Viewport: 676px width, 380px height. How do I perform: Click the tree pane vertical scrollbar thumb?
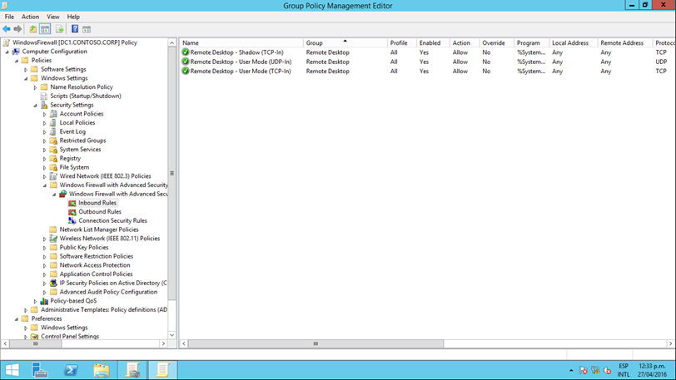click(172, 173)
